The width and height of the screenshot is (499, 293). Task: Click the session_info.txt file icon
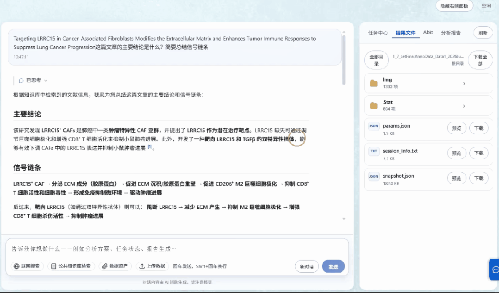pos(374,151)
